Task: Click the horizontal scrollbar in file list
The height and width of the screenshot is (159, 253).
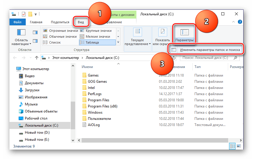Action: pos(155,140)
